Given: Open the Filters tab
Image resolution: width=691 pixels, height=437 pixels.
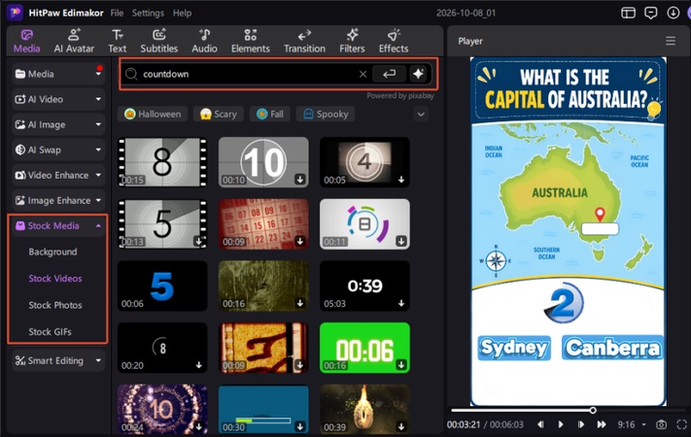Looking at the screenshot, I should [352, 41].
